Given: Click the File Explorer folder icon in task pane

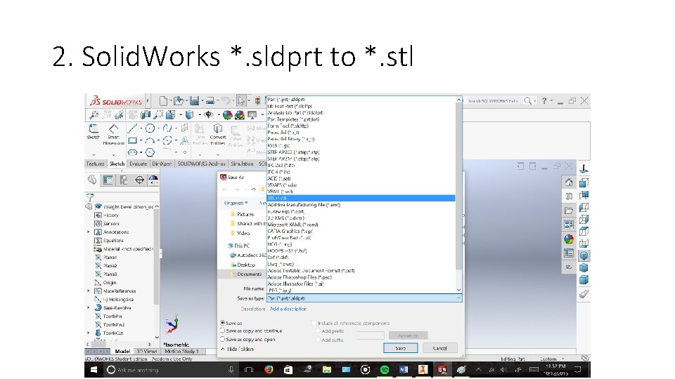Looking at the screenshot, I should 569,211.
